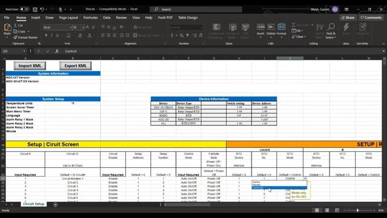387x218 pixels.
Task: Undo the last action
Action: [x=42, y=10]
